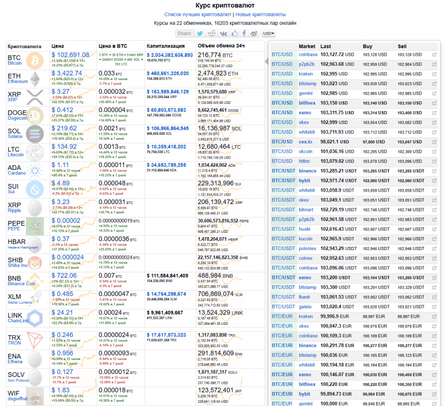This screenshot has width=447, height=406.
Task: Click the bitfinex market link for BTC/USD
Action: (307, 103)
